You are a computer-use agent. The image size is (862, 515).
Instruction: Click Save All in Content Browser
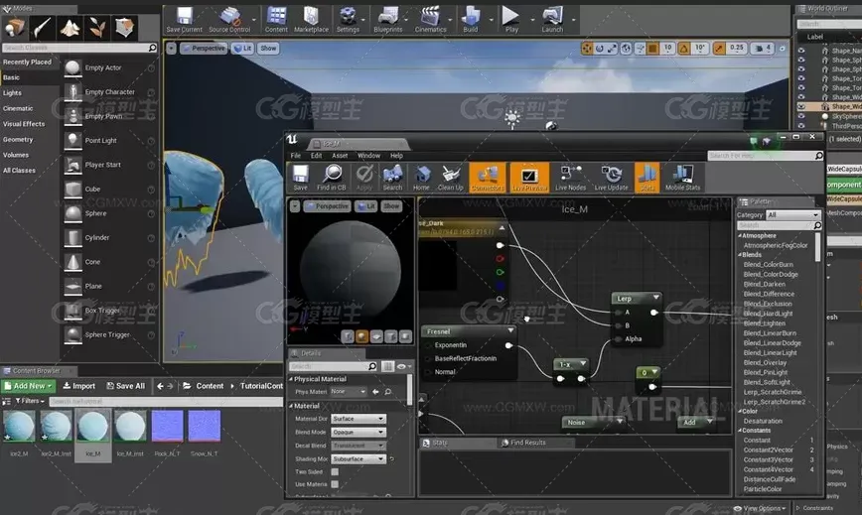point(126,386)
